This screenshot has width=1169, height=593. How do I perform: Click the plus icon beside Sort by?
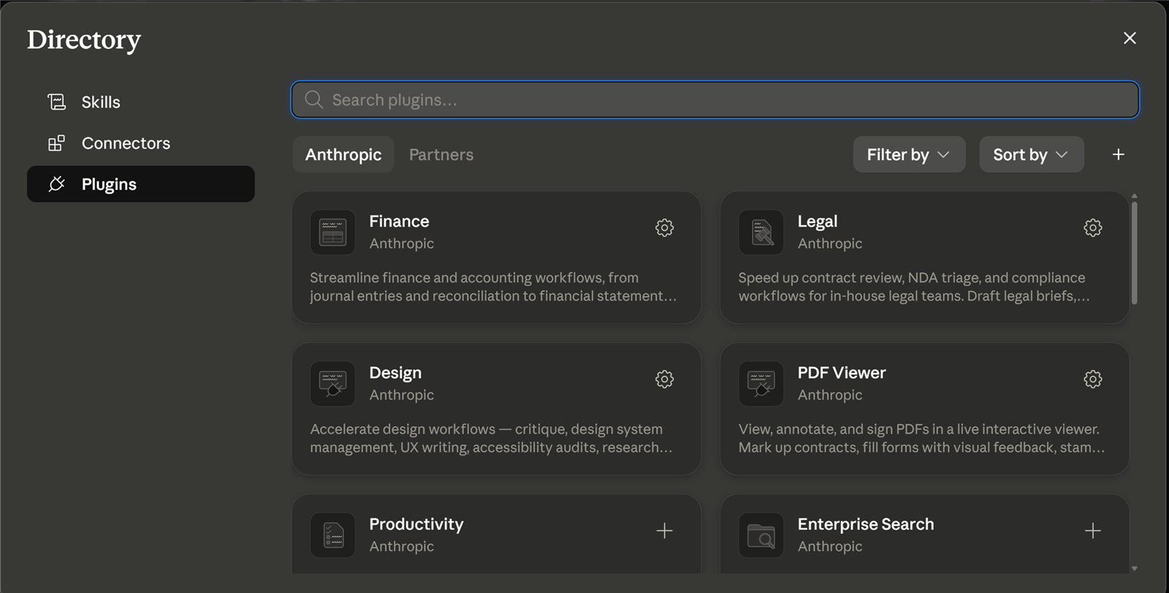pos(1118,154)
